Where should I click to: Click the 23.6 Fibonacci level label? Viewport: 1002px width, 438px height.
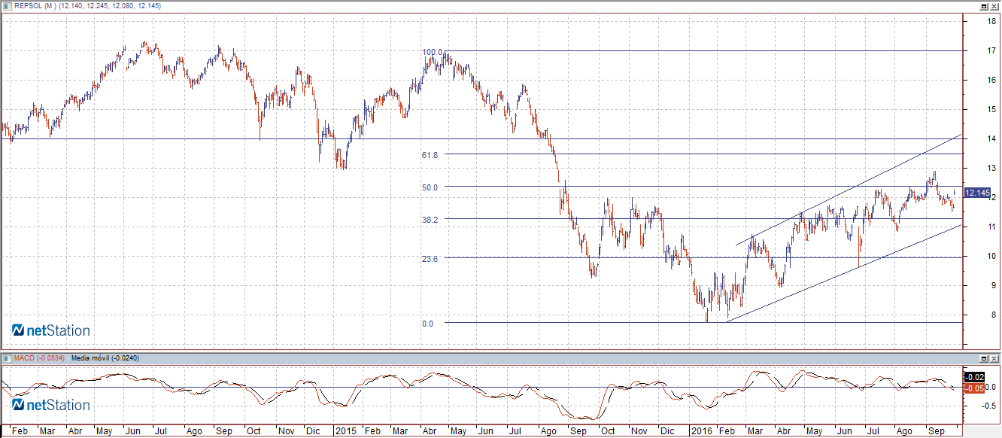430,258
